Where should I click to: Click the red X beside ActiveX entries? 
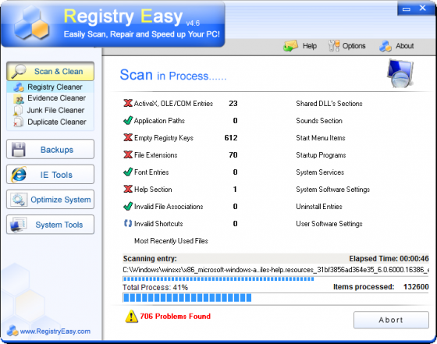[x=128, y=103]
